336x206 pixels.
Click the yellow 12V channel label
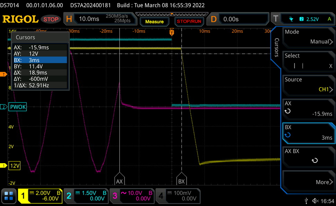click(x=15, y=166)
